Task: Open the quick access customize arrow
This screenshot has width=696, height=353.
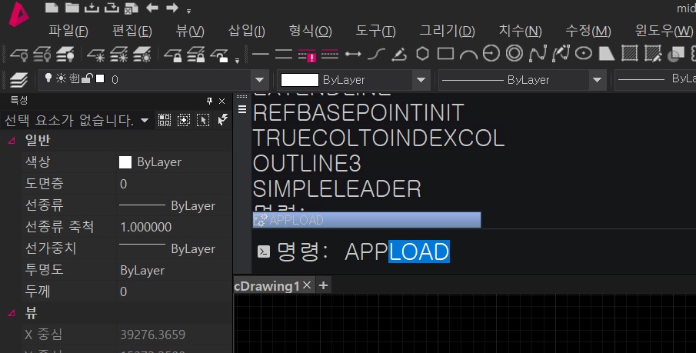Action: click(x=188, y=11)
